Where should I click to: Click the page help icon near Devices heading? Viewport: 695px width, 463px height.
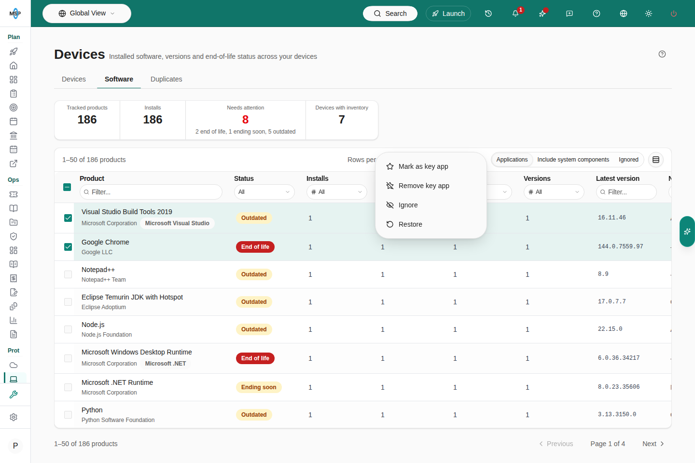(662, 54)
